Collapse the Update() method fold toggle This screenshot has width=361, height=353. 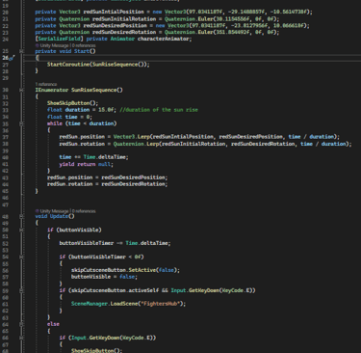pos(21,216)
